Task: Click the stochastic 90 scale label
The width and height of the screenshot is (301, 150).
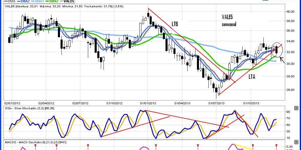Action: coord(288,112)
